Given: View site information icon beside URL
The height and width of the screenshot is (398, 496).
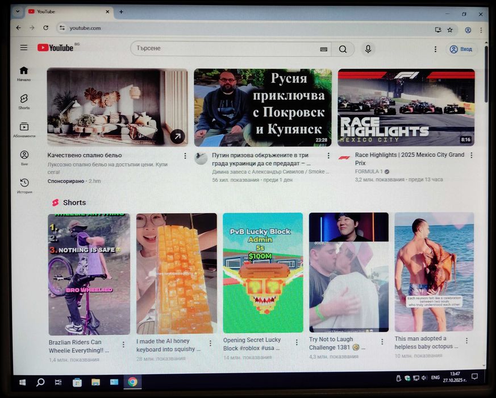Looking at the screenshot, I should click(x=62, y=28).
